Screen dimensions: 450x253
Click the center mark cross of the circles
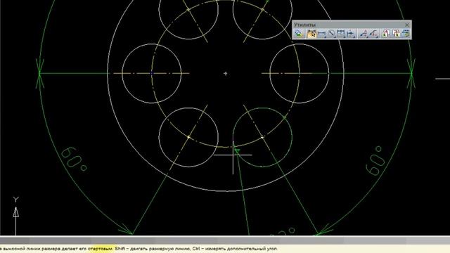pyautogui.click(x=226, y=73)
